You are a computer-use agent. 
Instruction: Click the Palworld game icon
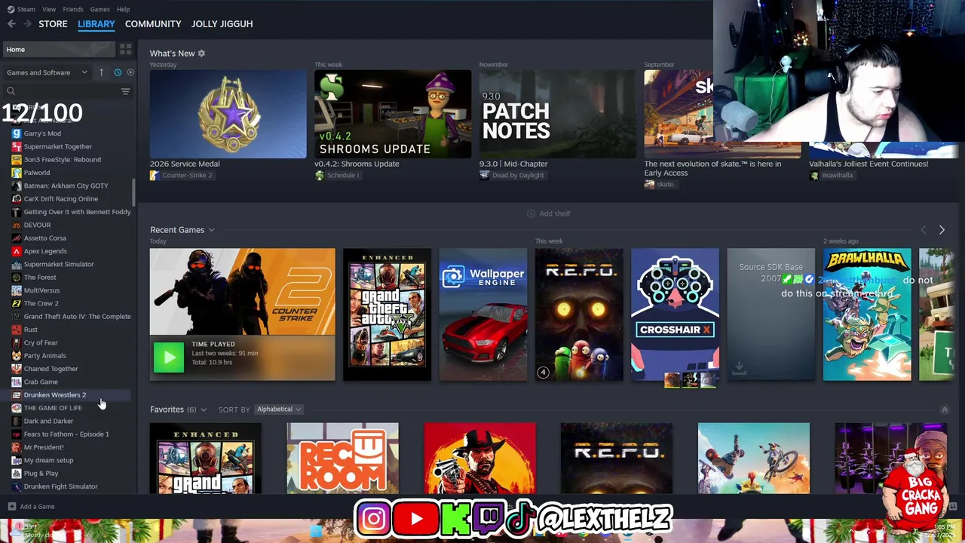pyautogui.click(x=17, y=173)
